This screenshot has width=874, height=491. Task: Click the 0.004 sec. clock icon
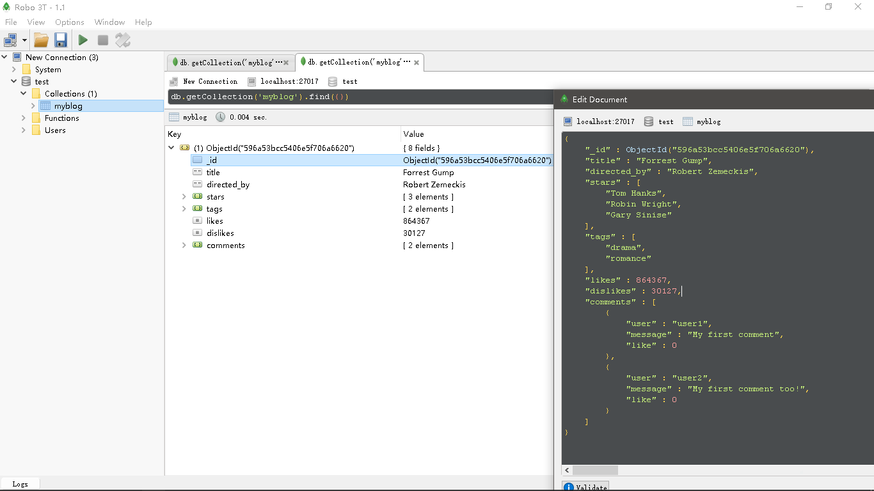pos(220,117)
